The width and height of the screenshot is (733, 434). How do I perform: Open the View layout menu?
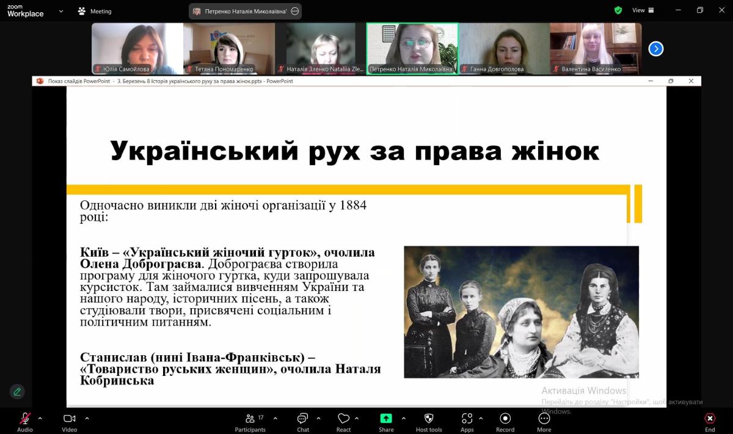[x=643, y=10]
